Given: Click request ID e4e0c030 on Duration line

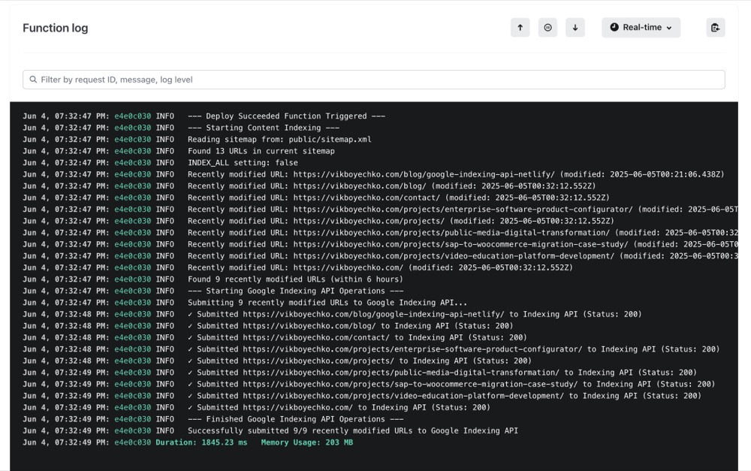Looking at the screenshot, I should pyautogui.click(x=133, y=442).
